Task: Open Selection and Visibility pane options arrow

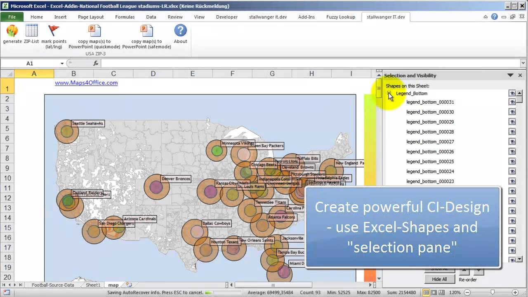Action: coord(510,75)
